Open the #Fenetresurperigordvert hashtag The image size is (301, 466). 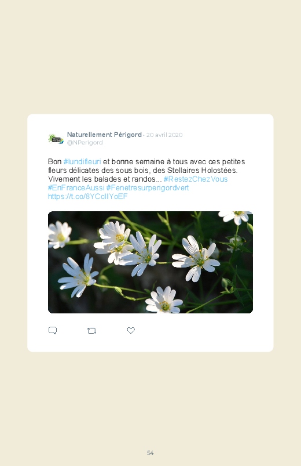coord(148,188)
